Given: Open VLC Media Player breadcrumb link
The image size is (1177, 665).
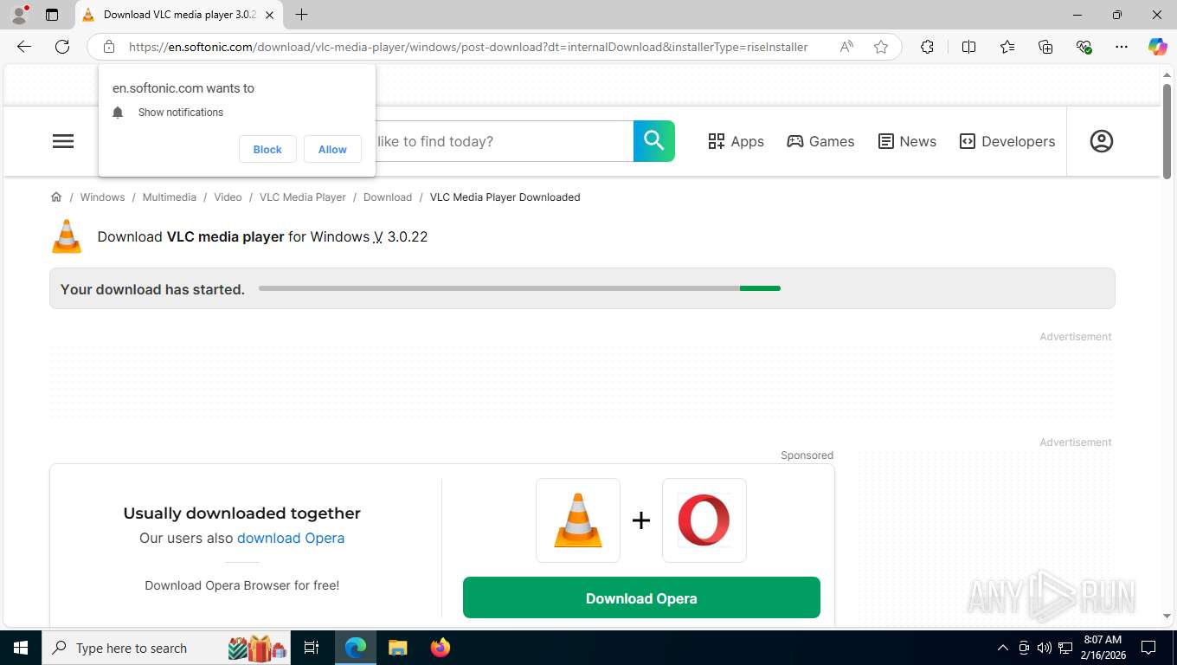Looking at the screenshot, I should pyautogui.click(x=303, y=197).
